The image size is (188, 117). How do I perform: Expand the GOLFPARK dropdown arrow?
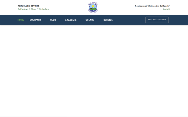click(x=43, y=20)
